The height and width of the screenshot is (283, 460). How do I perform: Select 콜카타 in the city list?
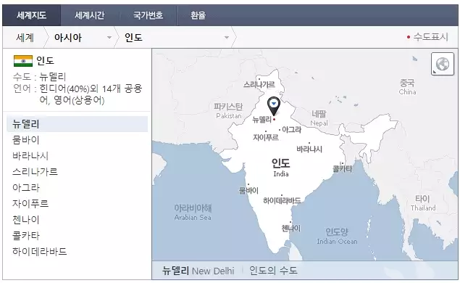coord(26,235)
